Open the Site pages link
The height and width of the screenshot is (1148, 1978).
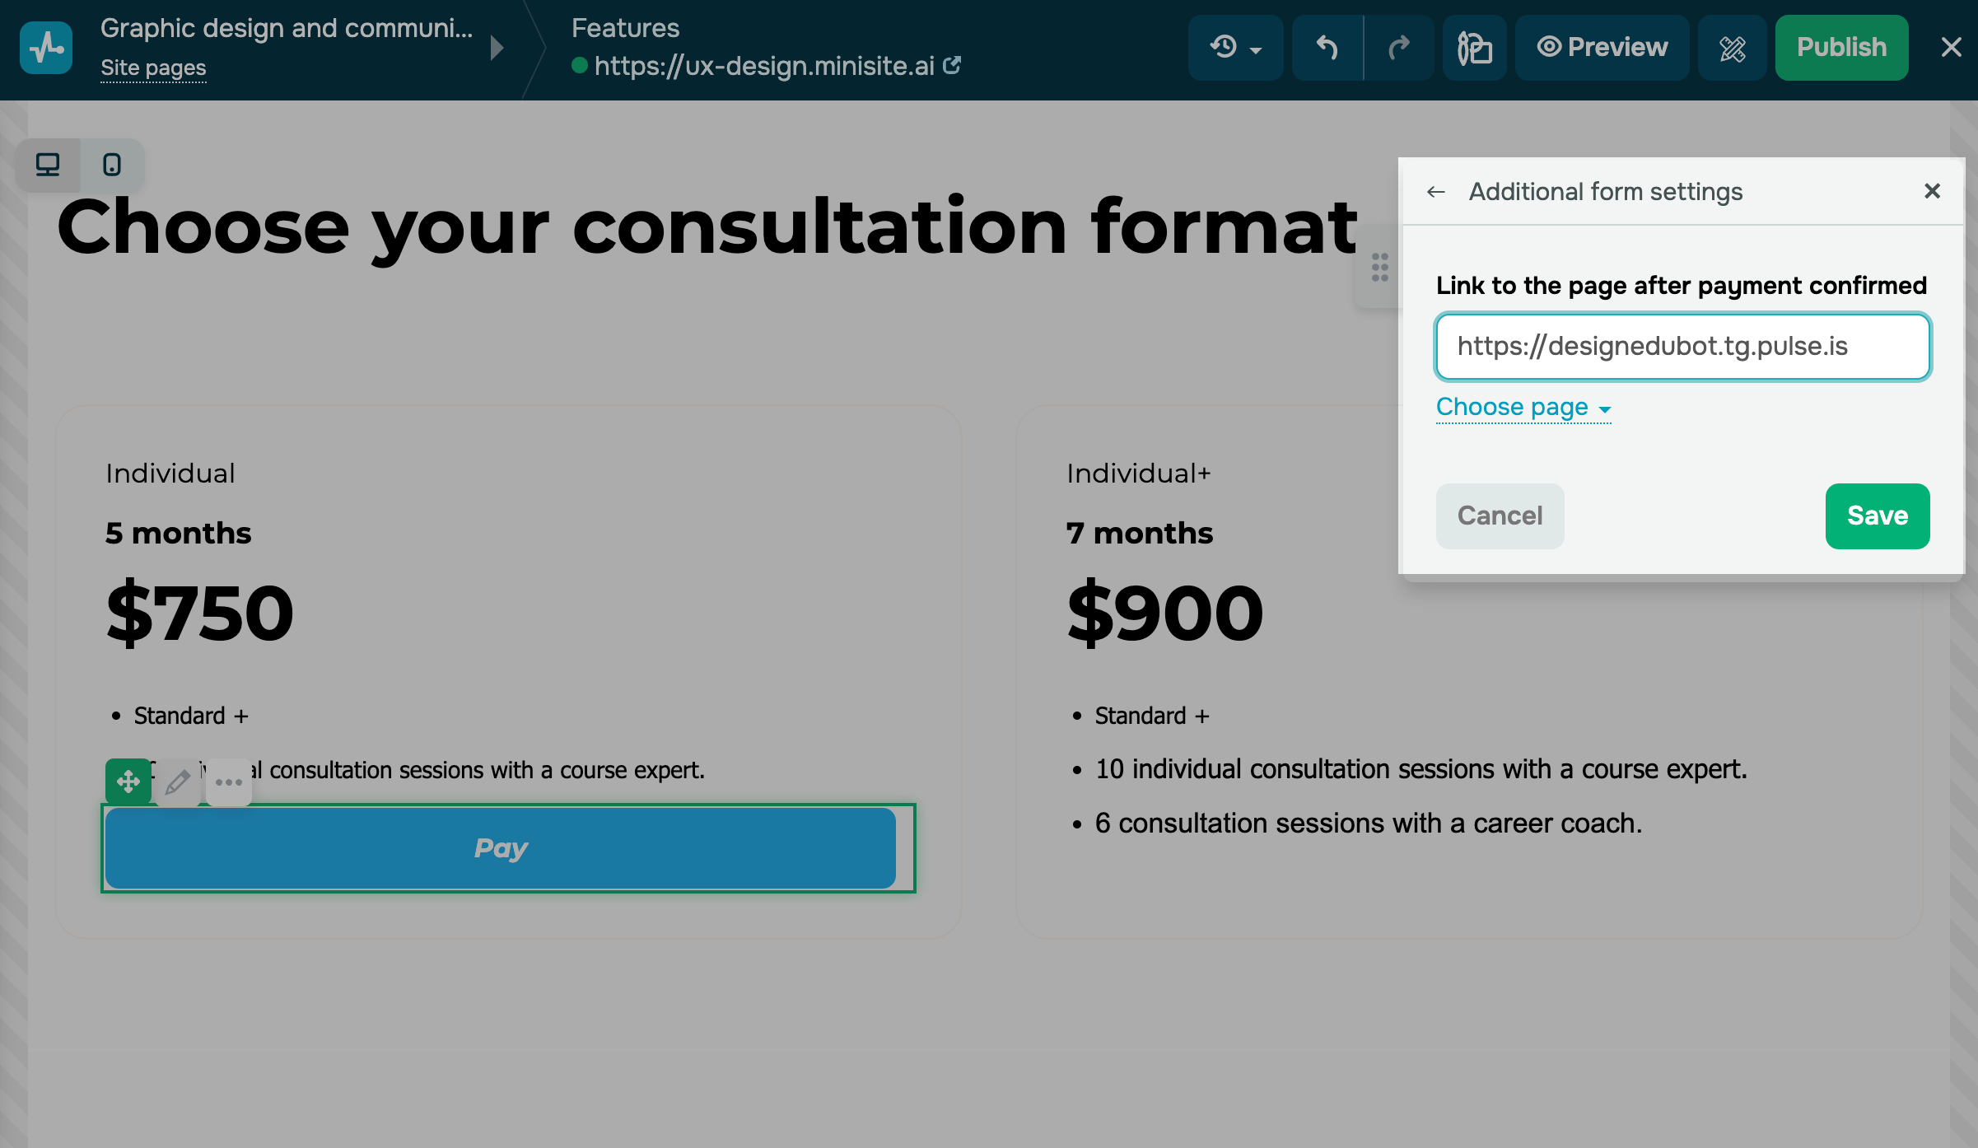[x=153, y=68]
